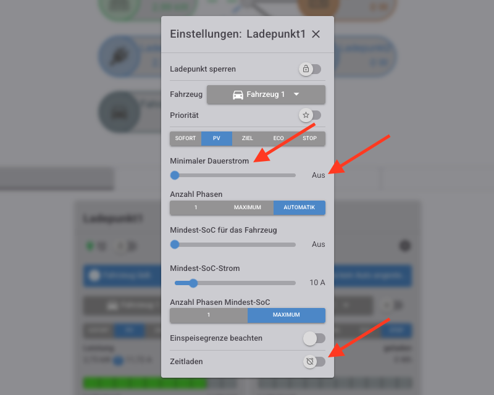Screen dimensions: 494x395
Task: Choose MAXIMUM under Anzahl Phasen Mindest-SoC
Action: click(x=287, y=315)
